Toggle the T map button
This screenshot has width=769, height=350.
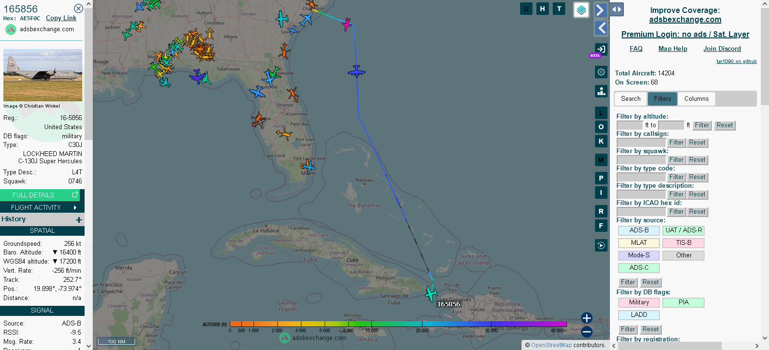click(x=559, y=9)
